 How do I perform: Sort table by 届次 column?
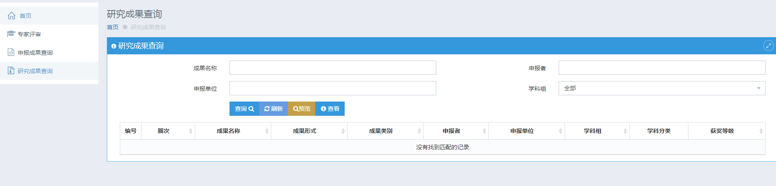pos(168,131)
